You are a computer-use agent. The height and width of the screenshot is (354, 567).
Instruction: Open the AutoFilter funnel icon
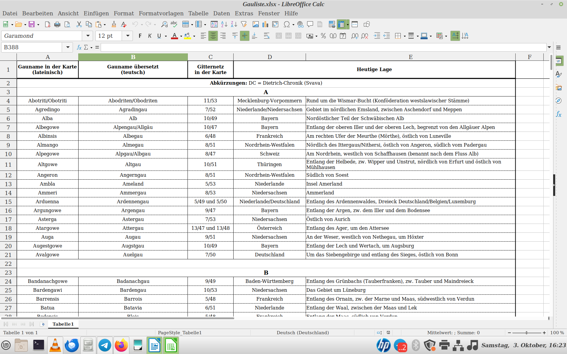pyautogui.click(x=244, y=24)
